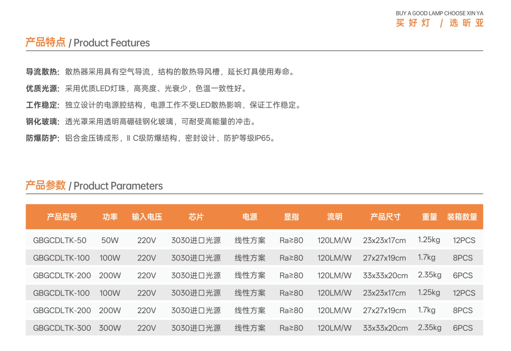Select the 300W power cell
Image resolution: width=511 pixels, height=351 pixels.
point(110,328)
